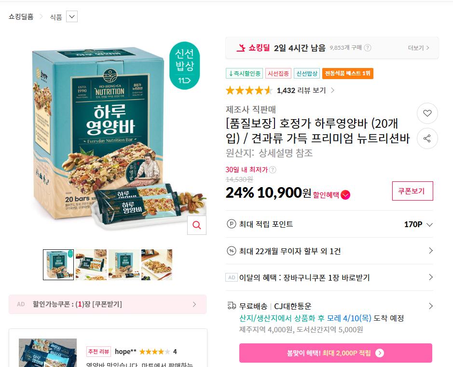Click question mark beside 30일 내 최저가

click(273, 170)
